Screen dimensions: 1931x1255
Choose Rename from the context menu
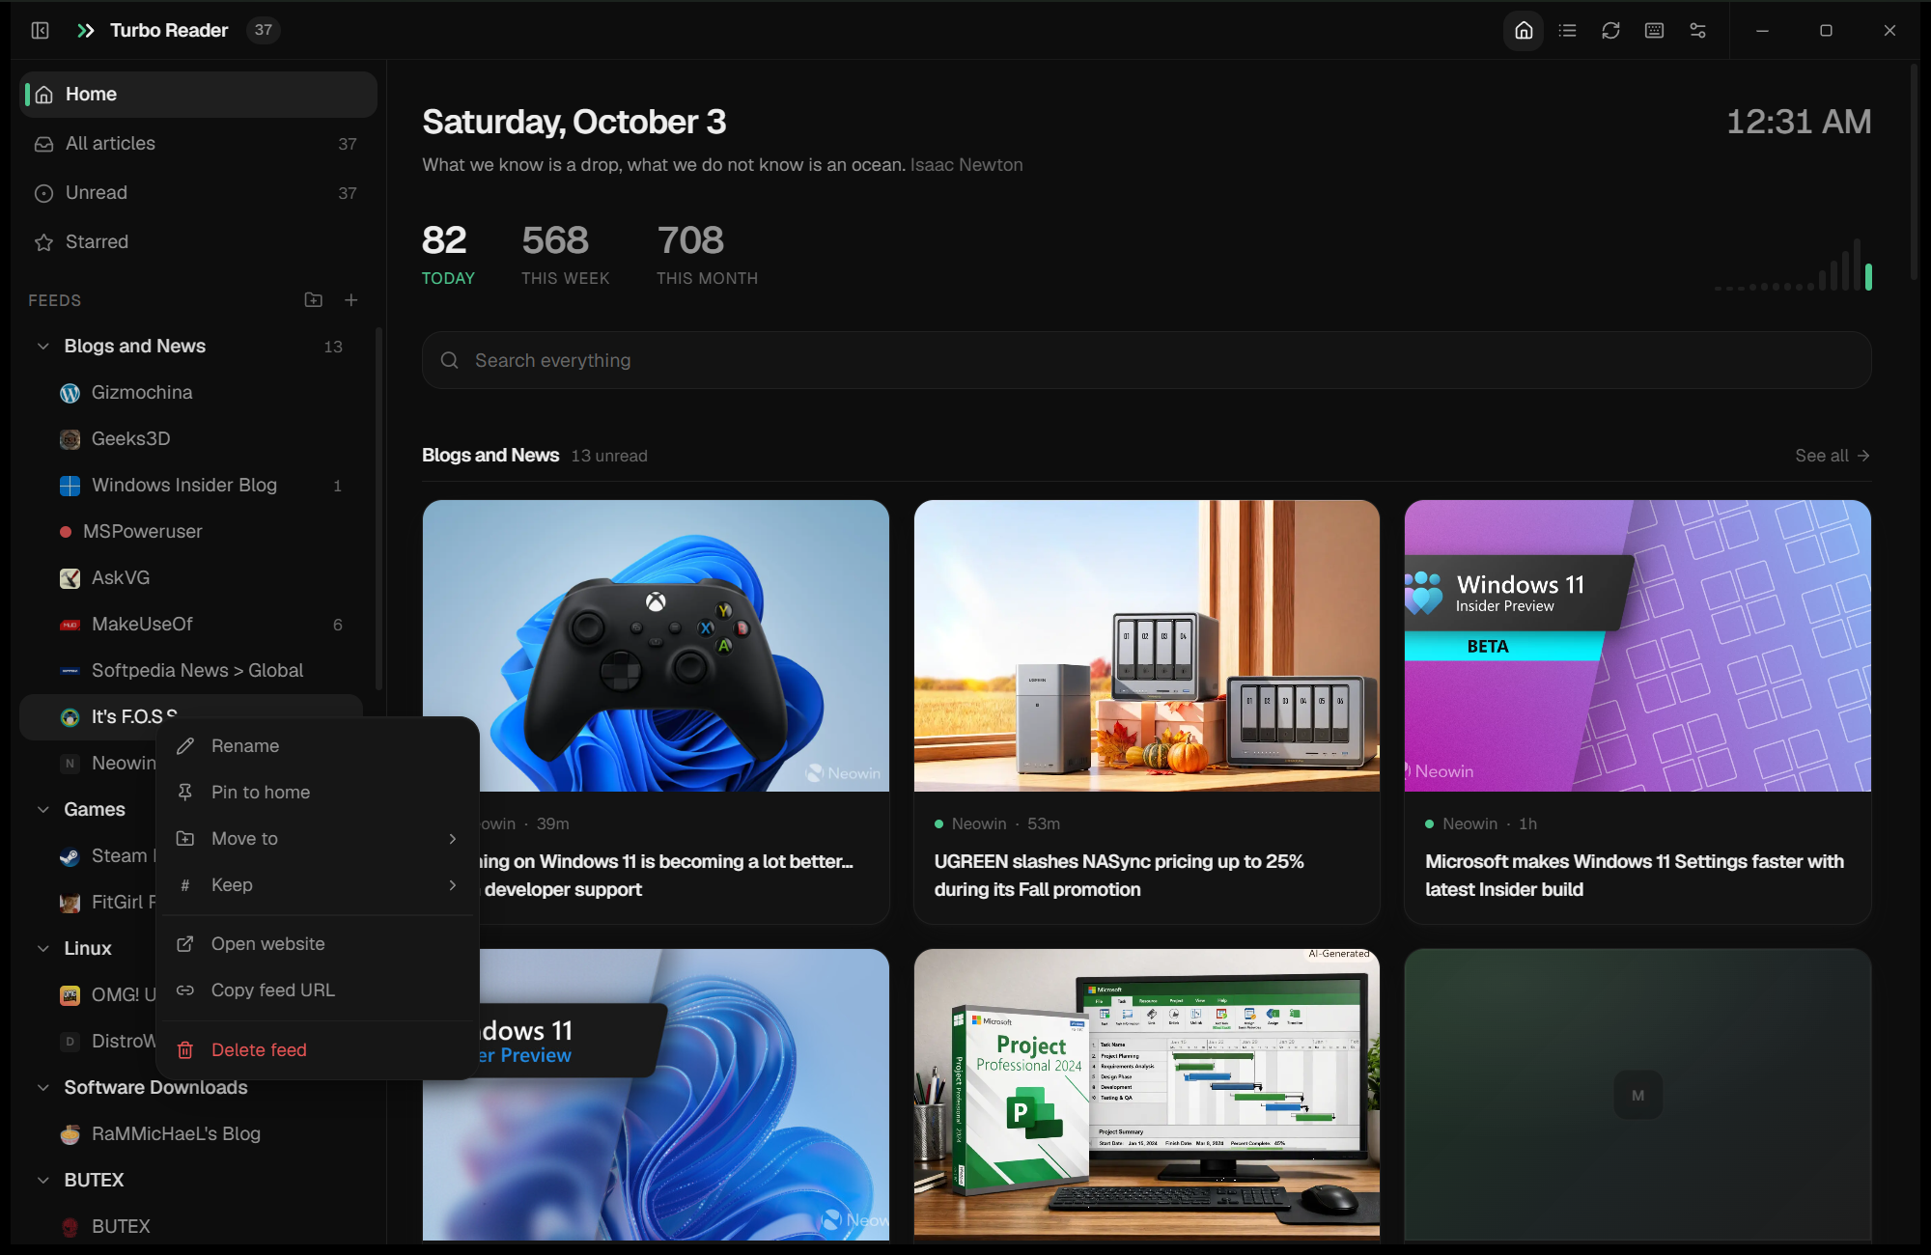318,745
